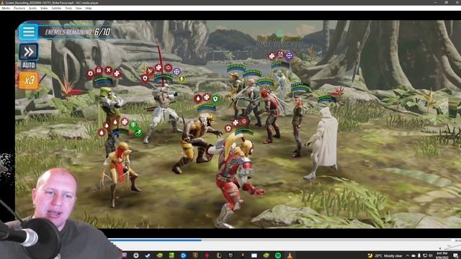Click the cloud OneDrive tray icon
Image resolution: width=461 pixels, height=259 pixels.
click(x=413, y=256)
